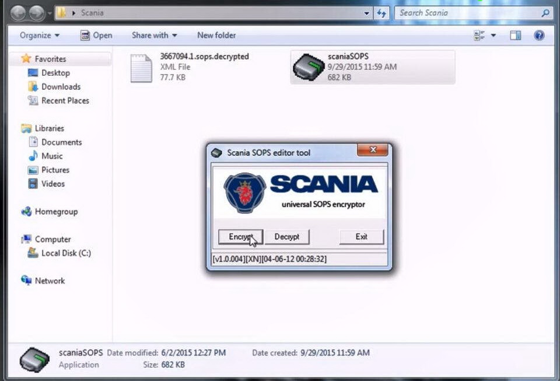This screenshot has width=560, height=381.
Task: Click the Favorites star icon
Action: tap(26, 58)
